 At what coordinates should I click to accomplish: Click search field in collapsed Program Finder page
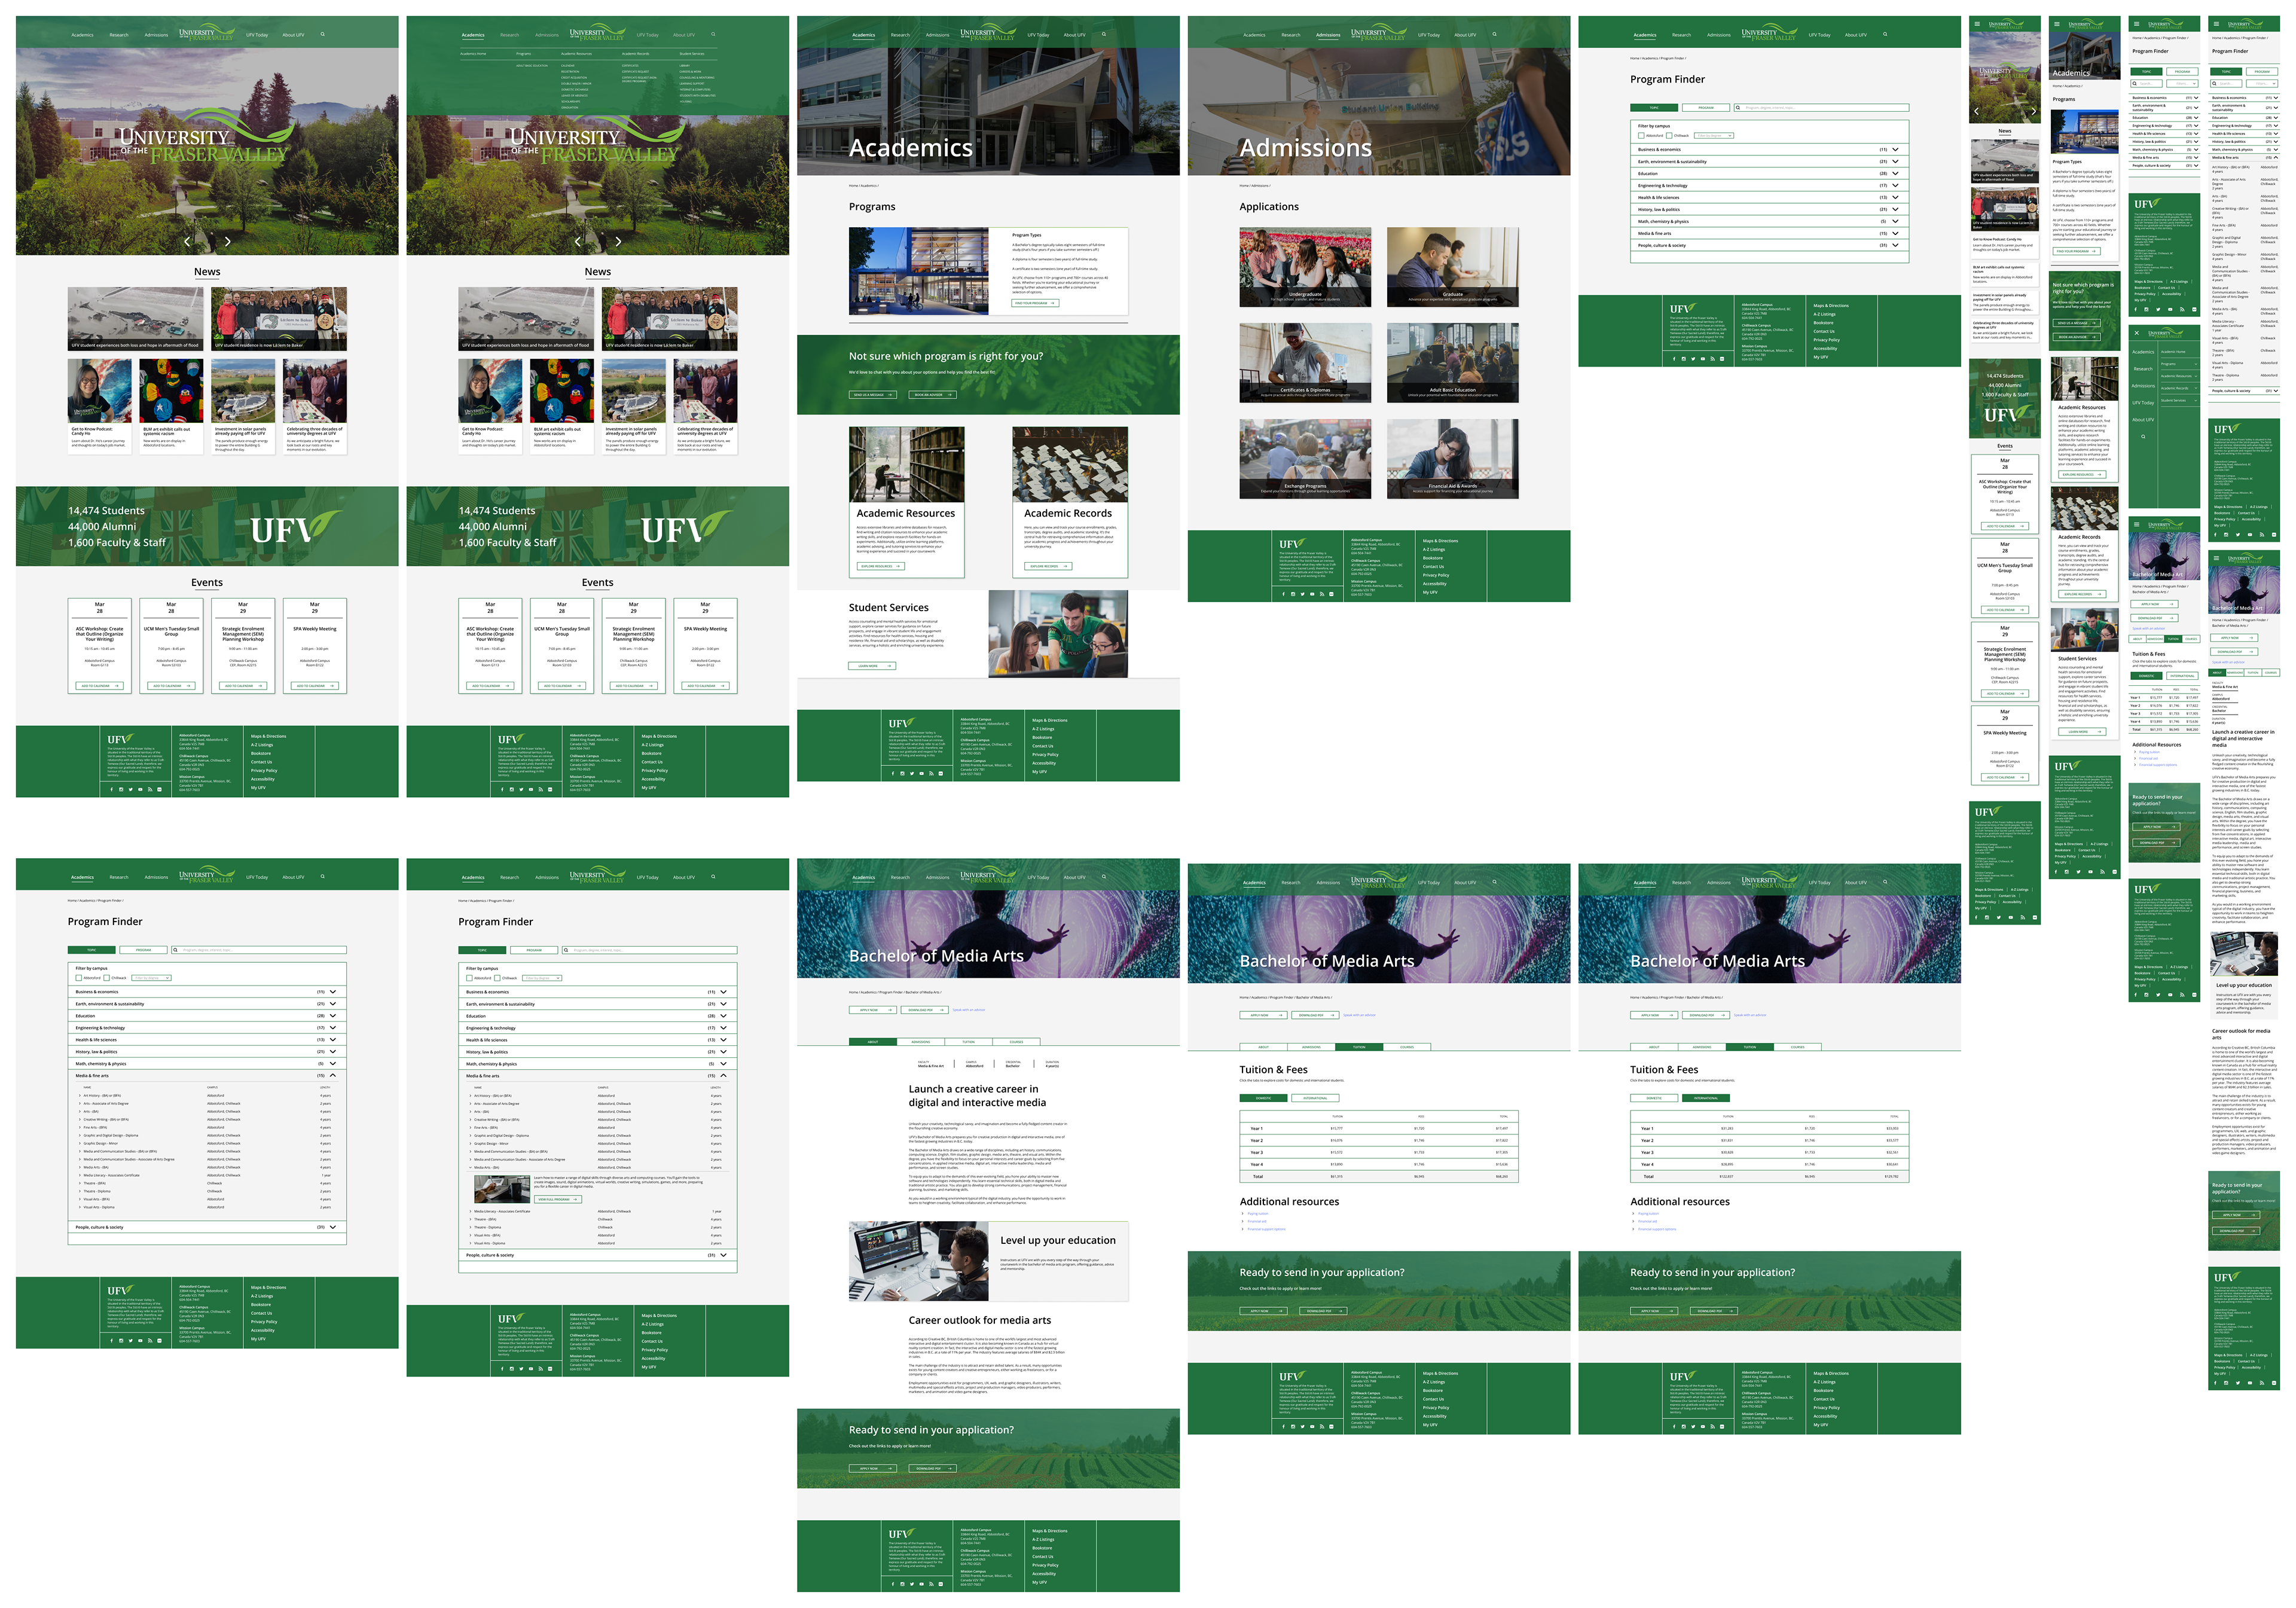1822,108
